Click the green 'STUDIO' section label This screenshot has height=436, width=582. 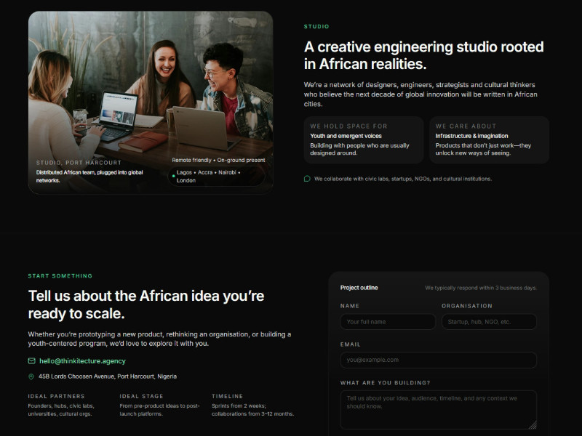point(316,27)
